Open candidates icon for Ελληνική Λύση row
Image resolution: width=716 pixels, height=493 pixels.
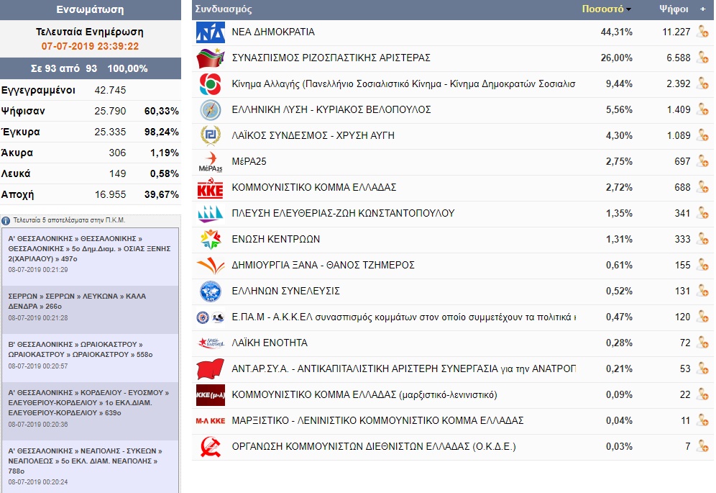click(x=702, y=110)
